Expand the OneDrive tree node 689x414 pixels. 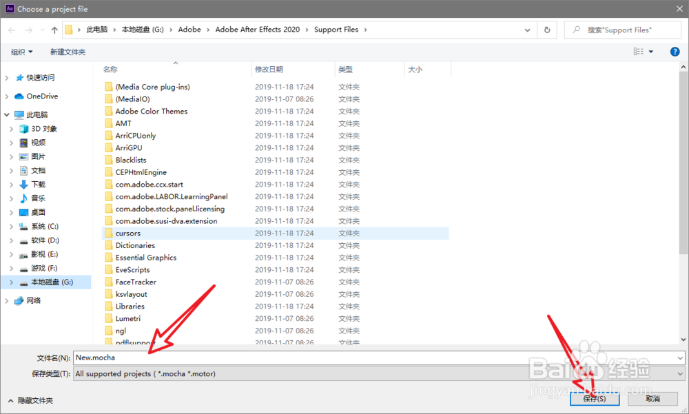[x=7, y=96]
